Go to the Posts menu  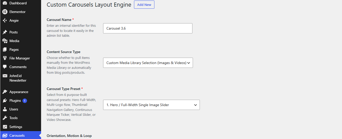tap(20, 32)
